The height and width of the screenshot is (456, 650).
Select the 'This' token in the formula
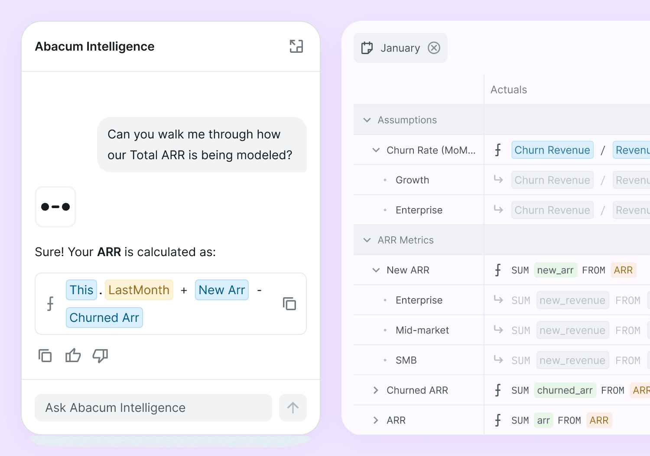(81, 290)
